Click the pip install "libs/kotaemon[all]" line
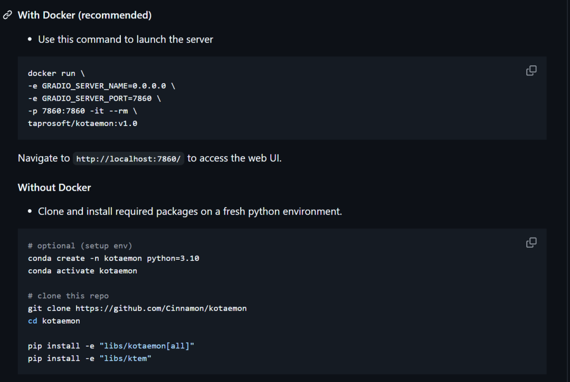Image resolution: width=570 pixels, height=382 pixels. tap(111, 346)
